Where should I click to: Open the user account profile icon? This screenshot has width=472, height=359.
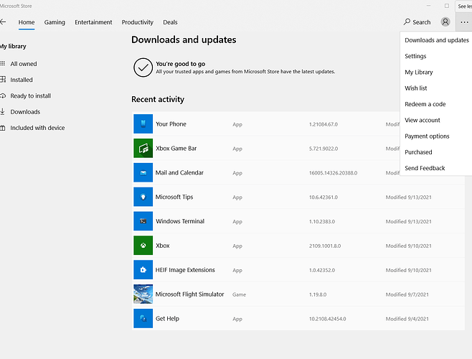(x=445, y=22)
